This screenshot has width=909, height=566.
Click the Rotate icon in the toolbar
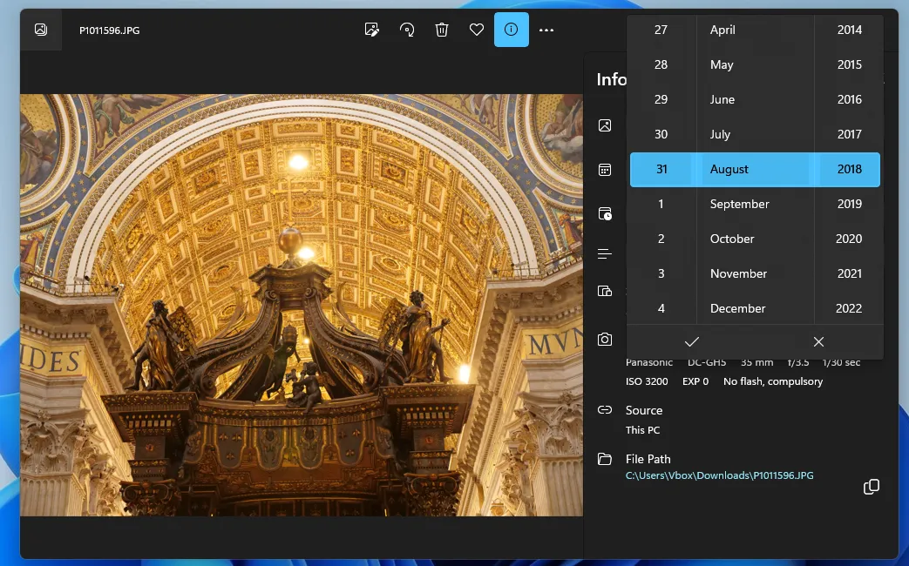pyautogui.click(x=407, y=29)
